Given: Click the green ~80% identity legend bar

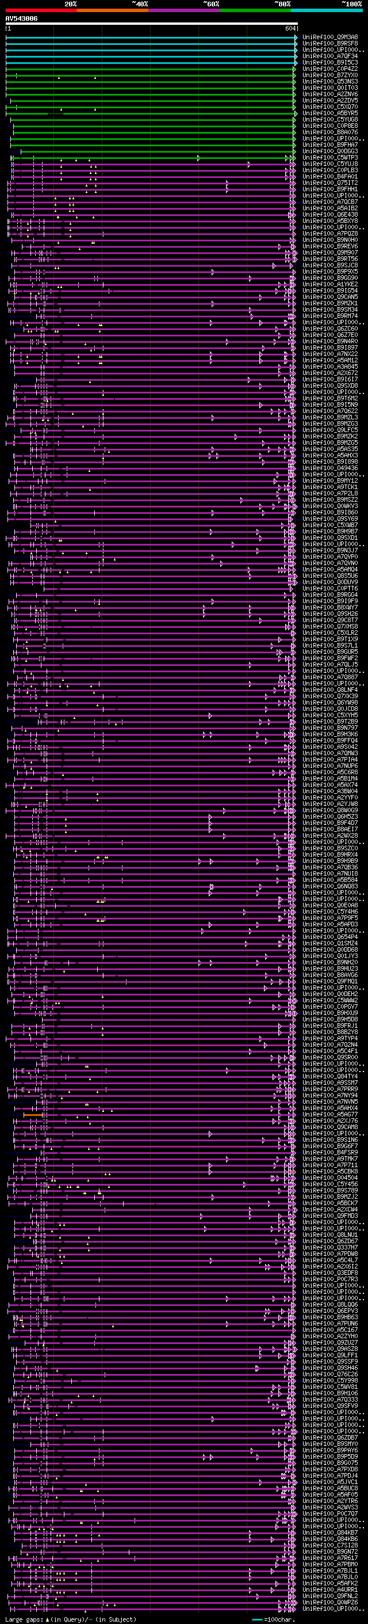Looking at the screenshot, I should [x=255, y=10].
